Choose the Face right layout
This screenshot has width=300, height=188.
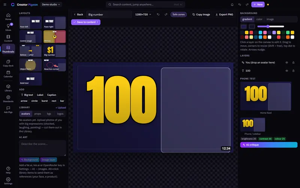click(x=54, y=23)
